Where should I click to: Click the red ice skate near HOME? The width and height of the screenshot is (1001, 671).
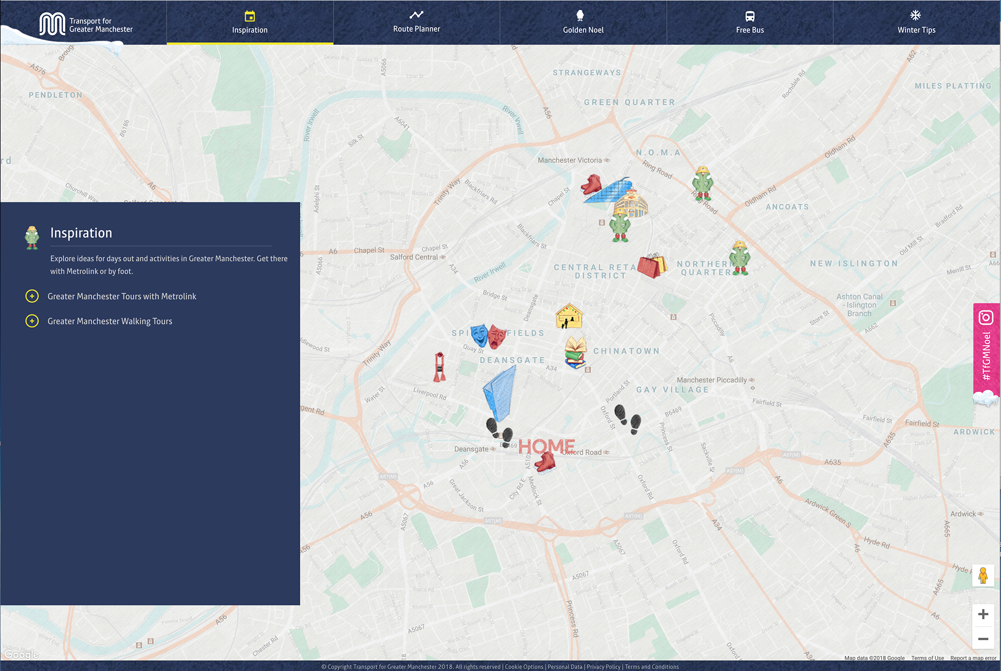pos(546,462)
